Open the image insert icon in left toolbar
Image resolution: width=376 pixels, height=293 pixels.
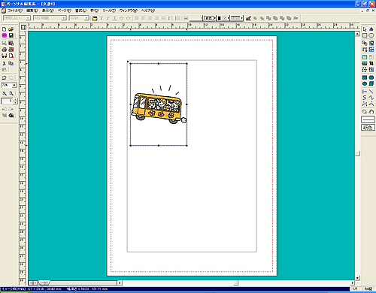[11, 43]
